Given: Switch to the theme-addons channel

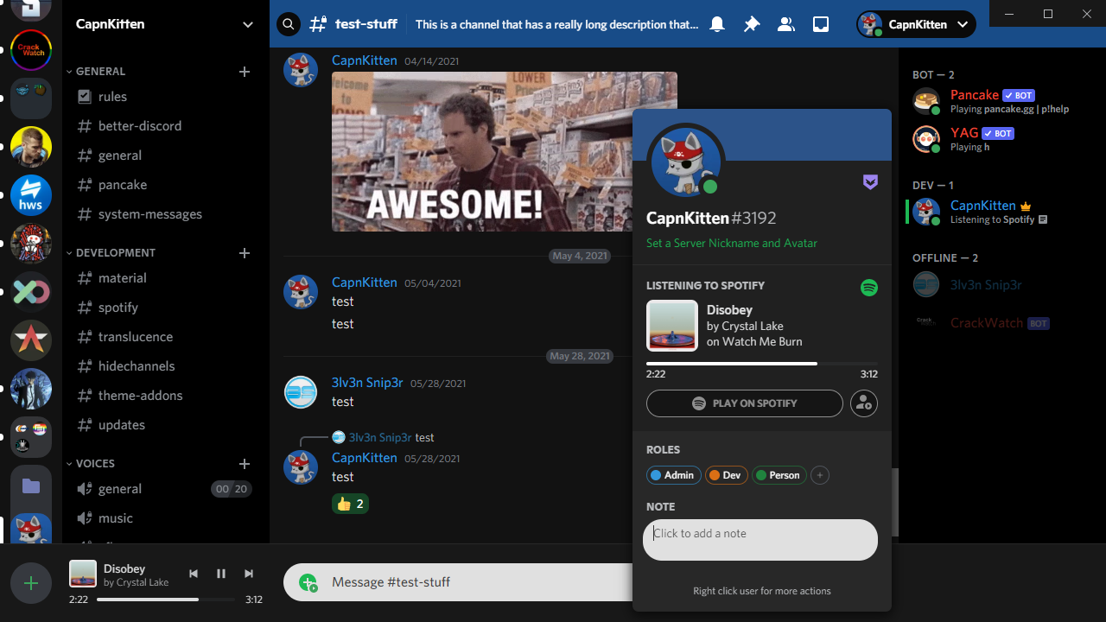Looking at the screenshot, I should point(140,396).
